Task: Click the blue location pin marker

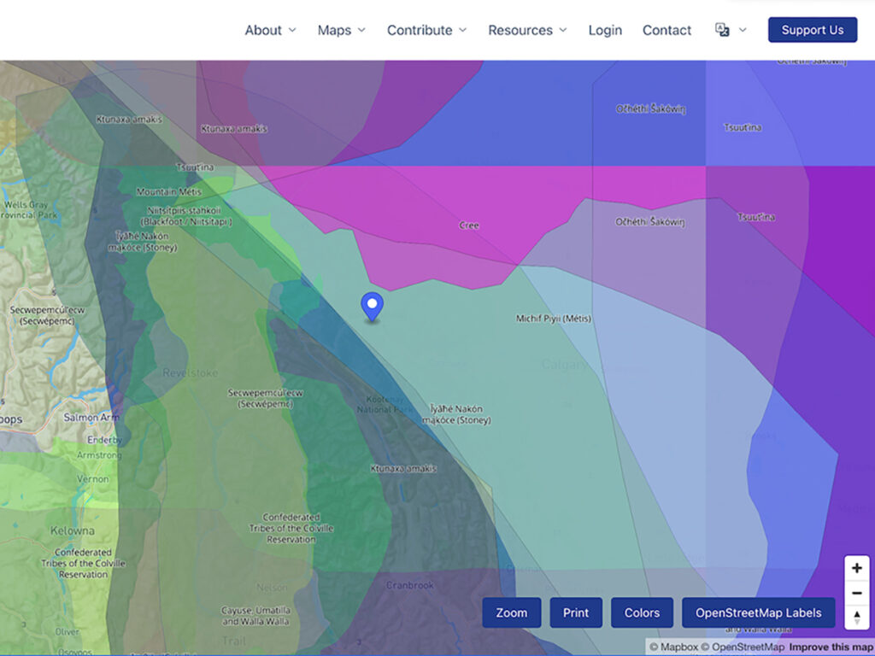Action: pyautogui.click(x=372, y=306)
